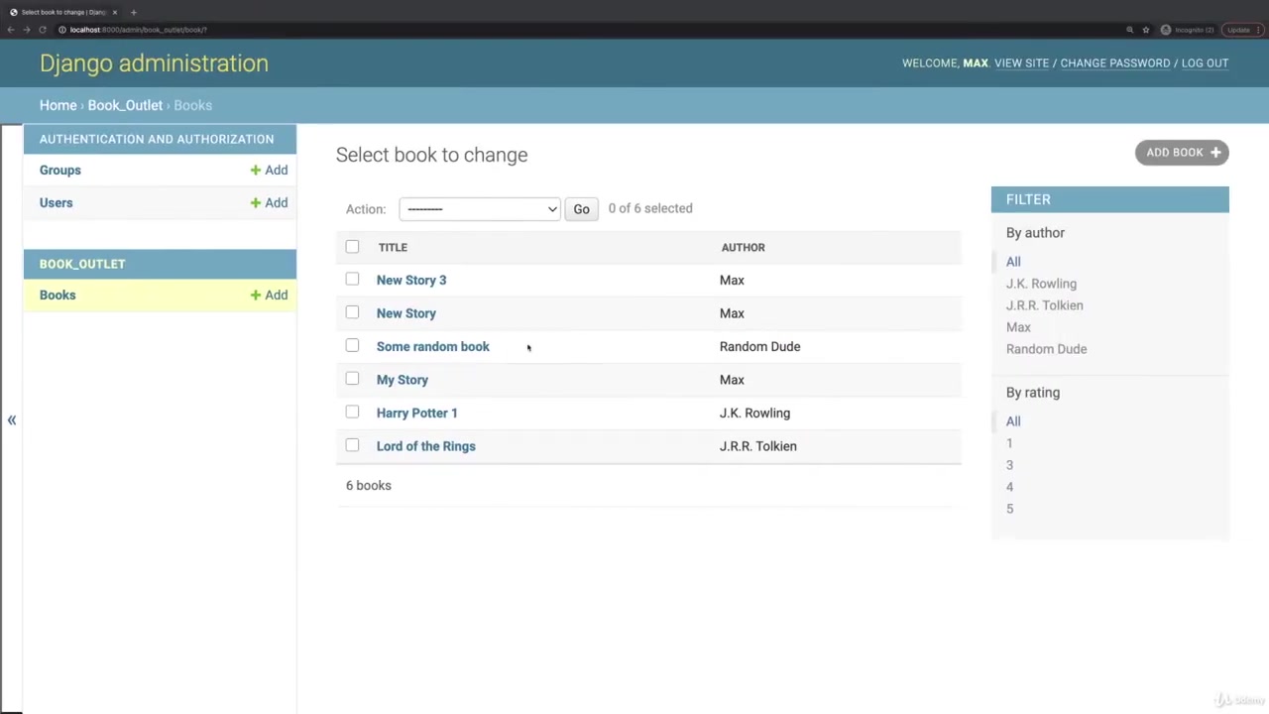
Task: Collapse the sidebar with the double-chevron toggle
Action: coord(12,420)
